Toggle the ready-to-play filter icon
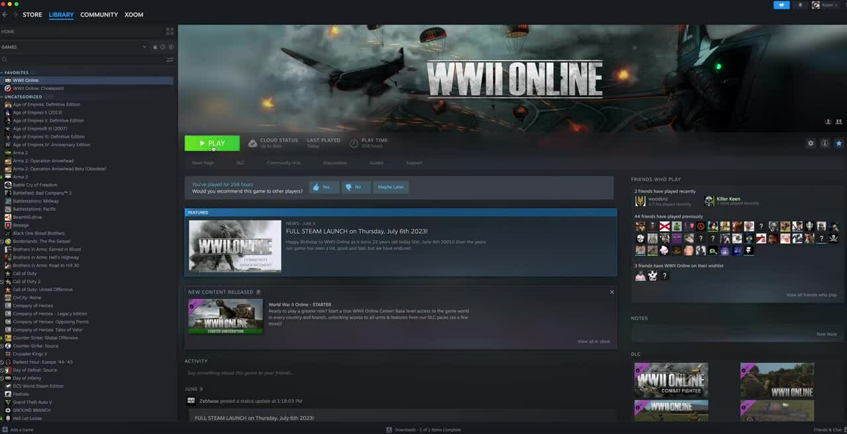The image size is (847, 434). pos(171,47)
